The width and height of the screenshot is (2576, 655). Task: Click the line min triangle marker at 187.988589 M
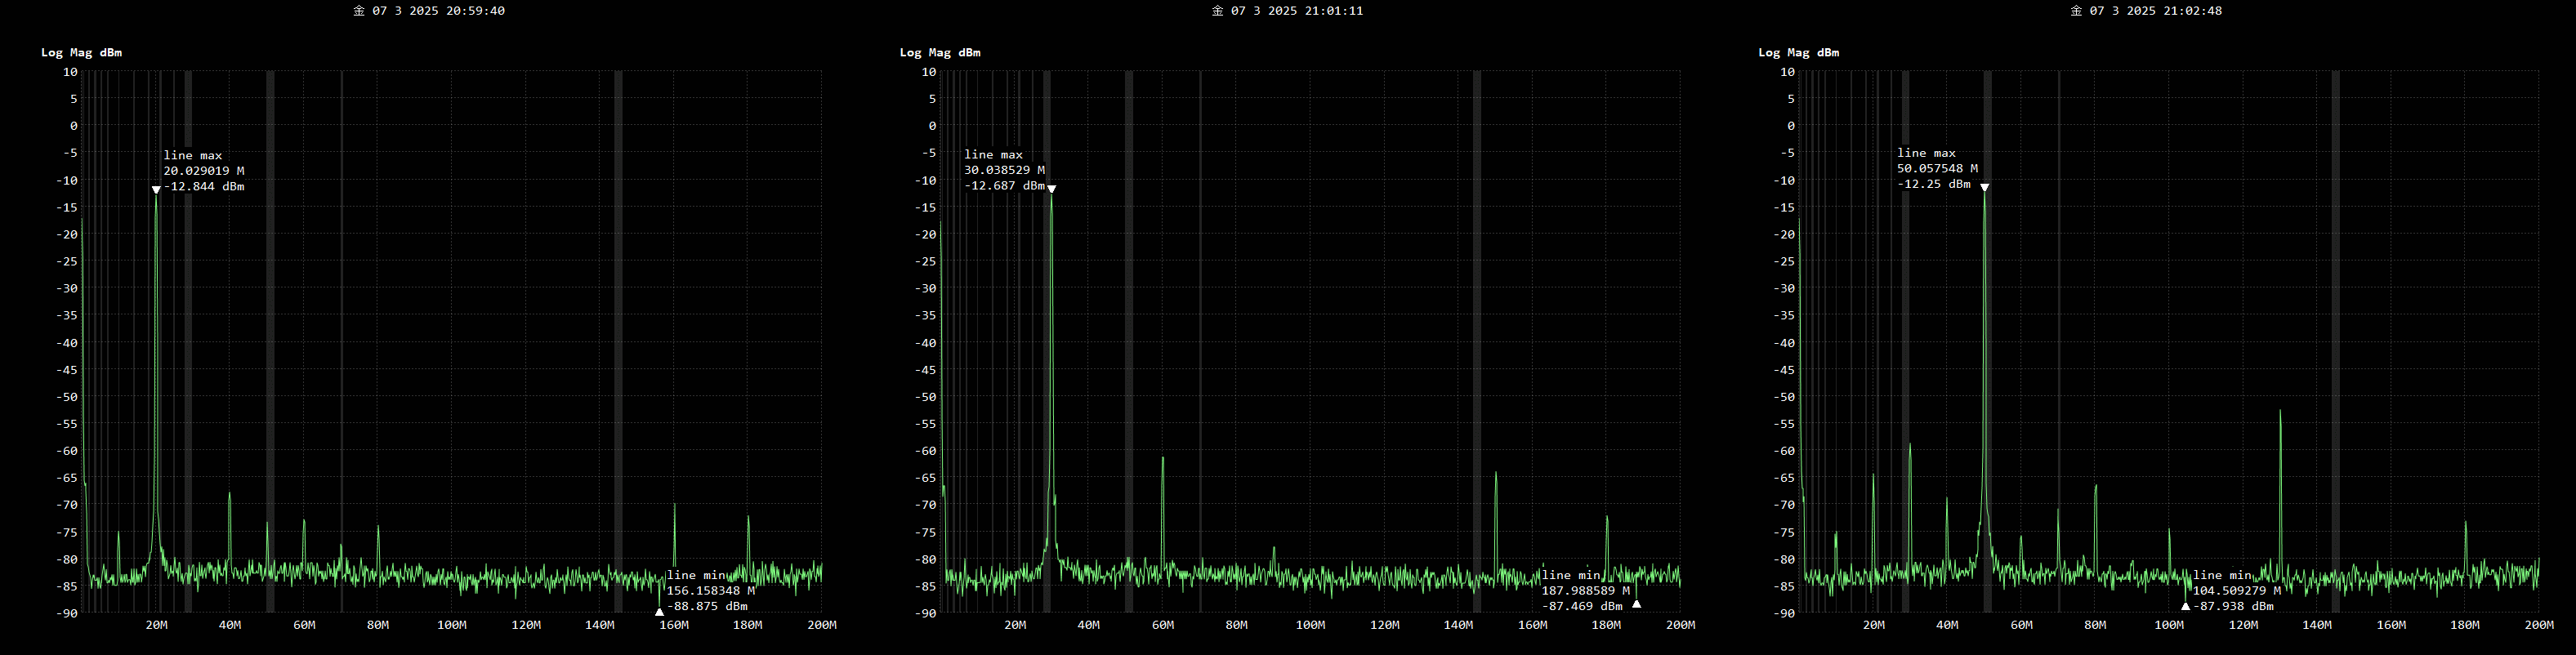click(x=1636, y=604)
